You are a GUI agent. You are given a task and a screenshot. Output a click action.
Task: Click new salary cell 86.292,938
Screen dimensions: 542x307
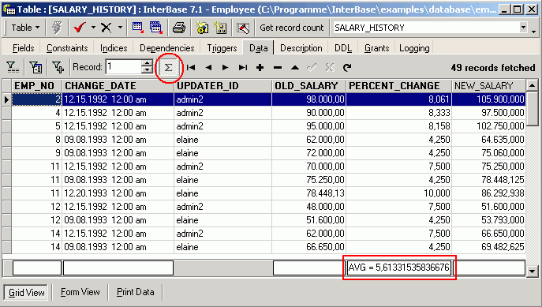pos(489,193)
